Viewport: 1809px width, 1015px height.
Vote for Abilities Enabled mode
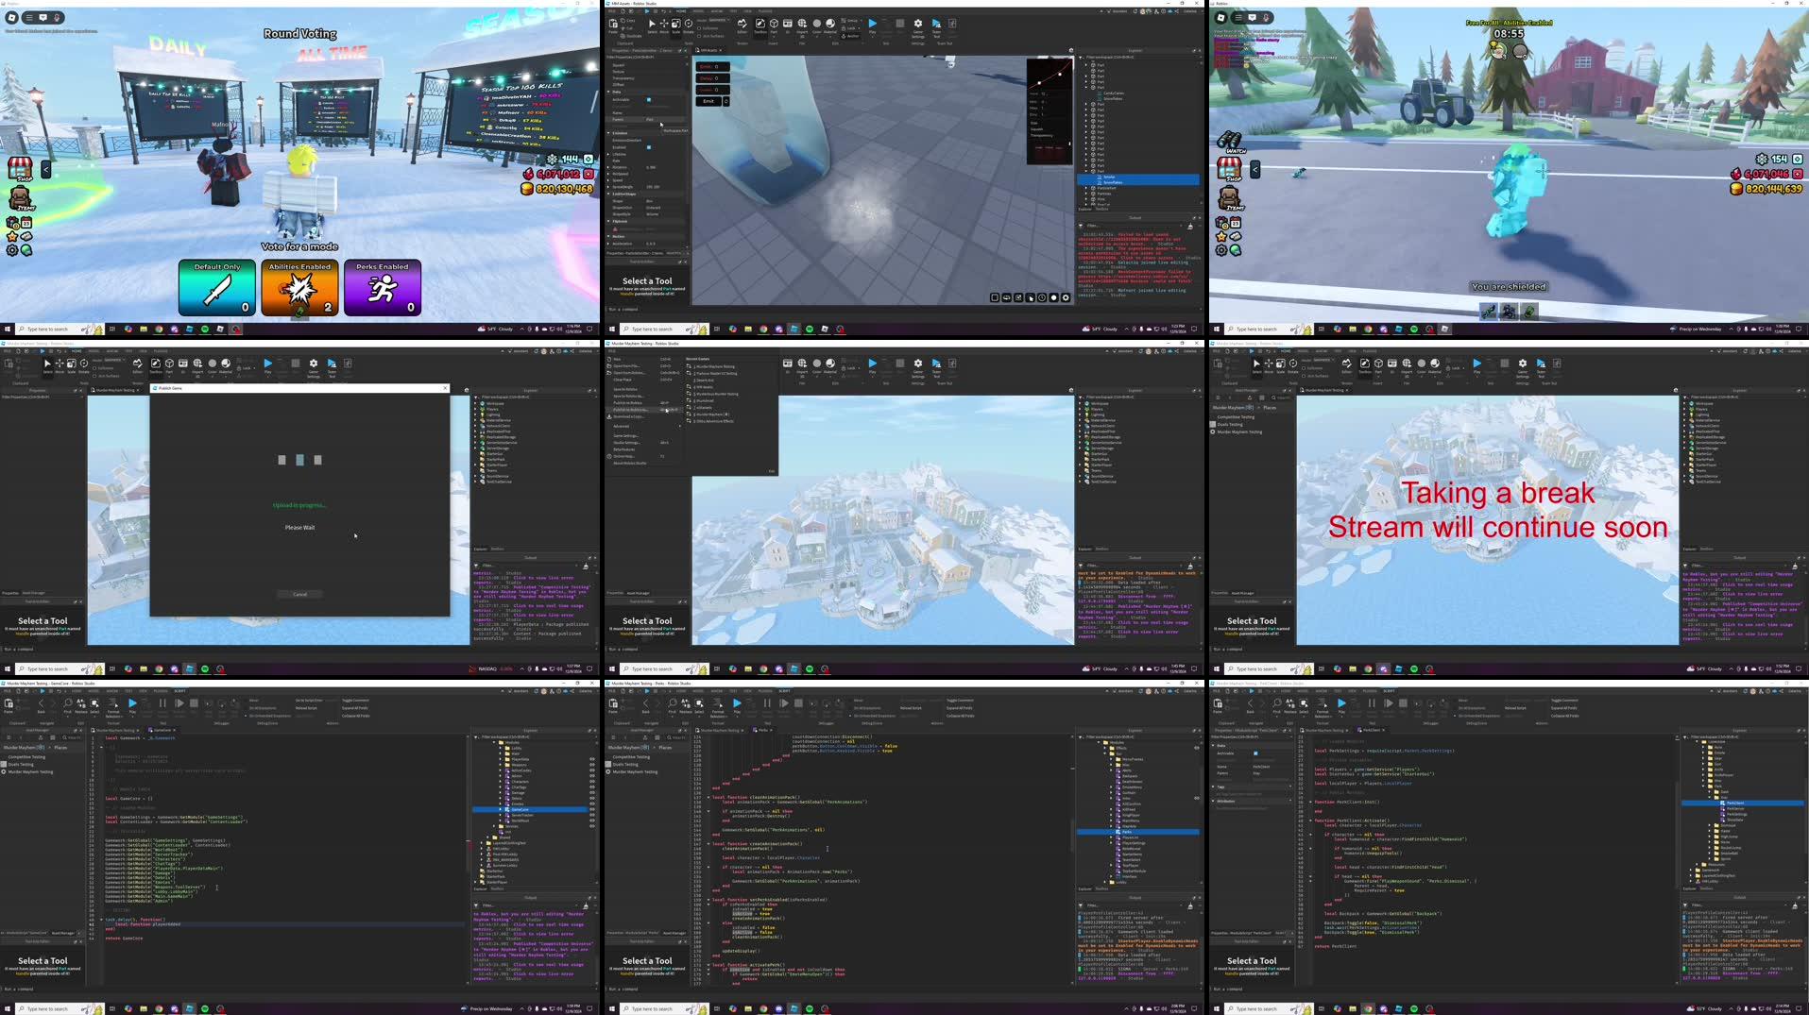(299, 288)
